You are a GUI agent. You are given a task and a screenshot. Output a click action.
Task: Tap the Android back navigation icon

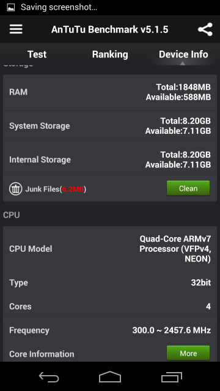coord(49,376)
